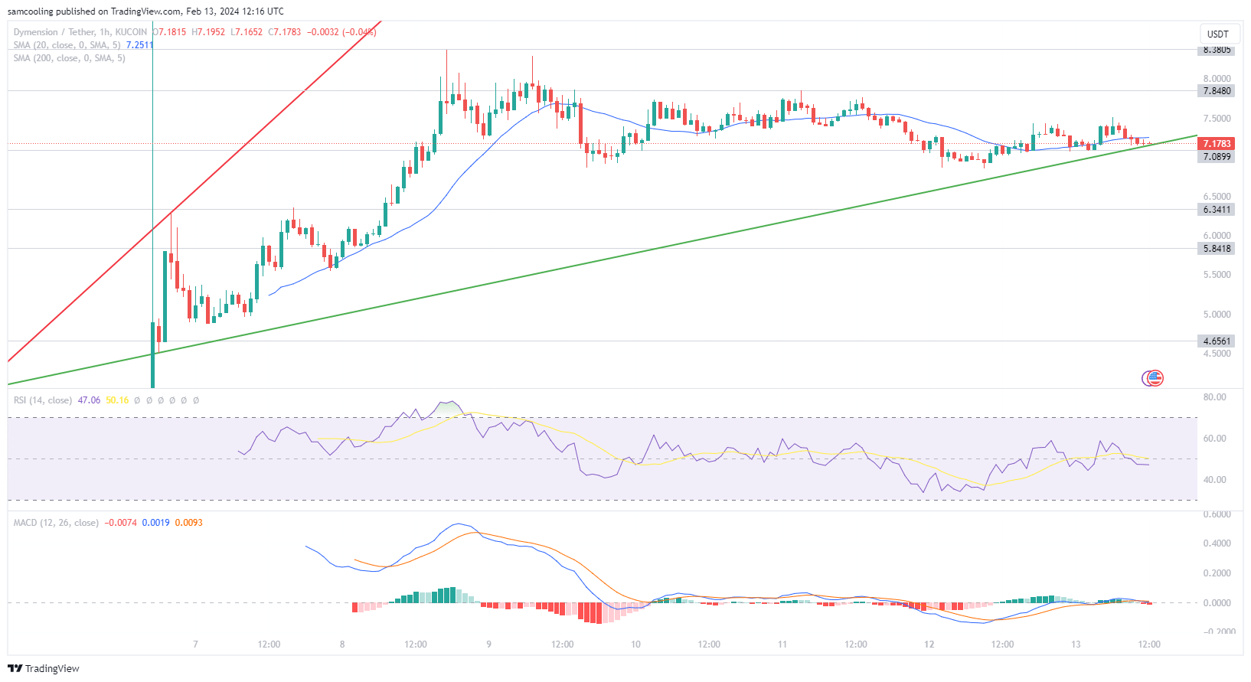Click the close price C7.1783 in the header
1251x682 pixels.
(x=285, y=32)
